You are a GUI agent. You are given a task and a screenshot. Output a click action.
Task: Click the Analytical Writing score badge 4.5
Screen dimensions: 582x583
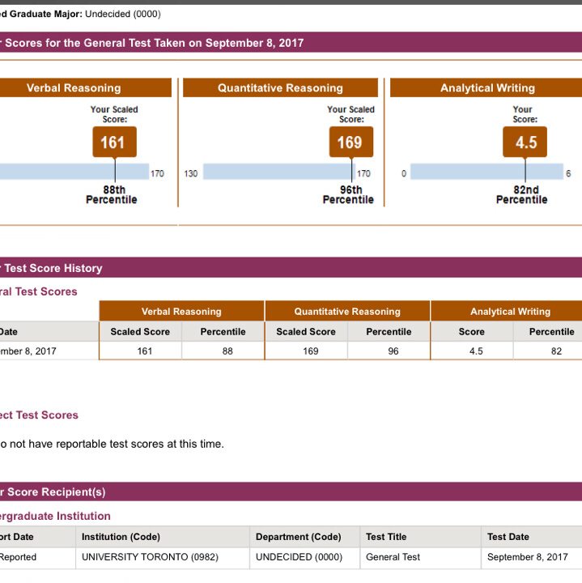525,142
